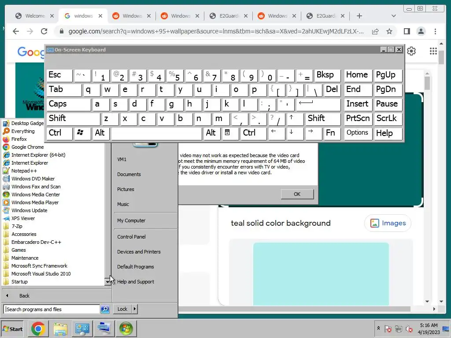Screen dimensions: 451x338
Task: Open Default Programs menu item
Action: (136, 267)
